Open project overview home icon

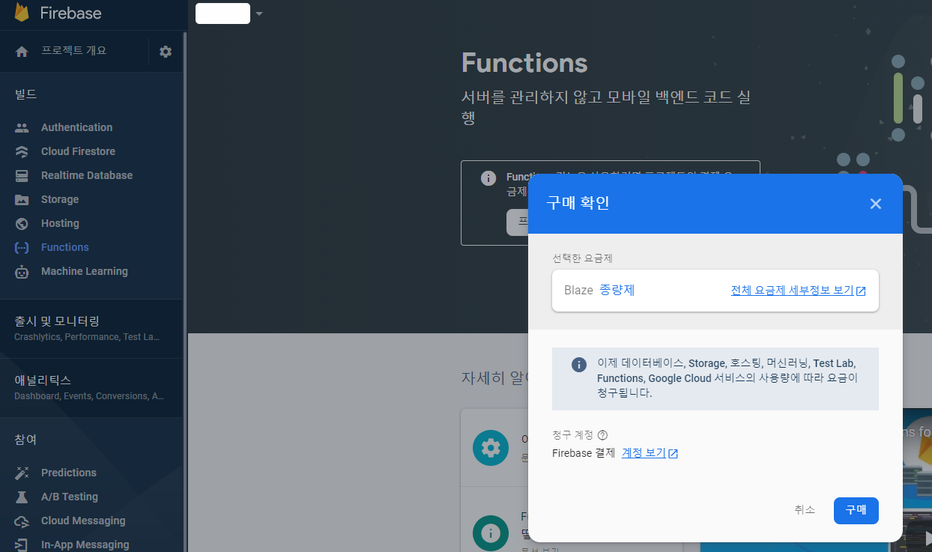[x=22, y=52]
